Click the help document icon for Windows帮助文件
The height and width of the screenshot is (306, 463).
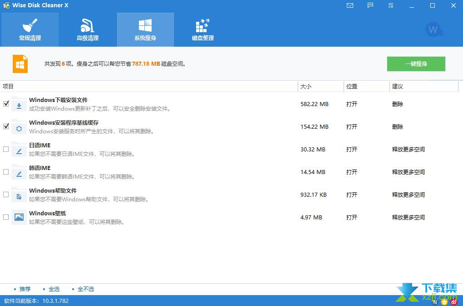pos(19,195)
